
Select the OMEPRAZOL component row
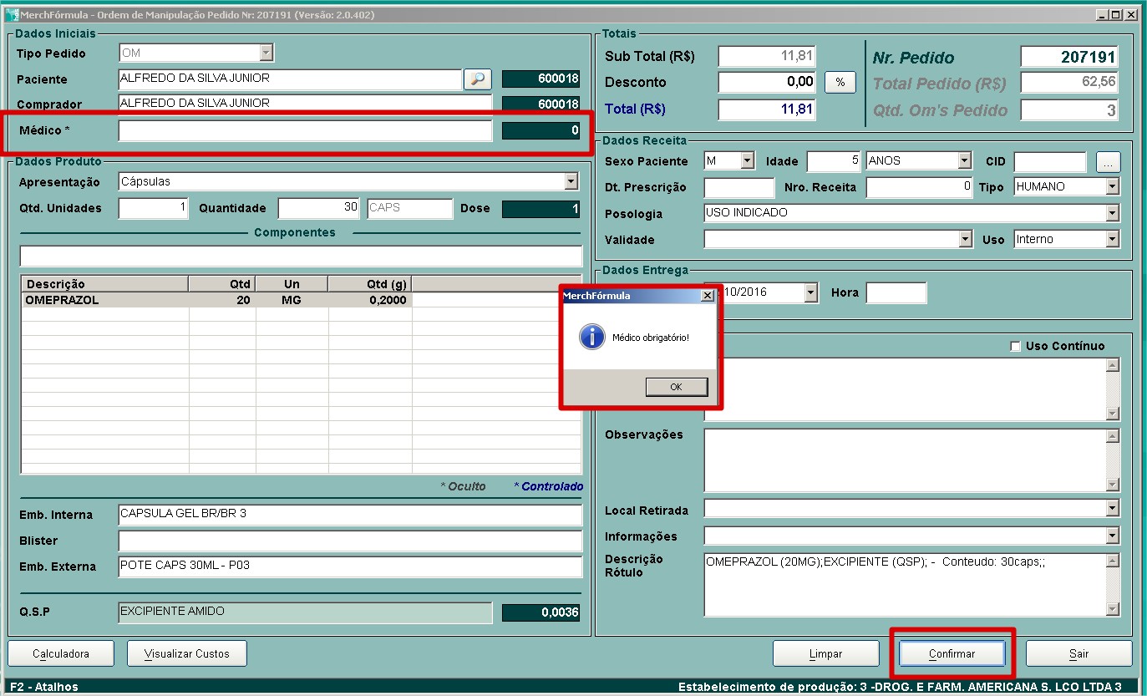217,300
